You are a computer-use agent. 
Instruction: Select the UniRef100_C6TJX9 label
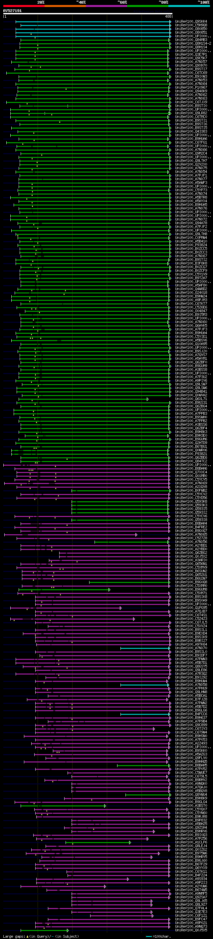pyautogui.click(x=191, y=102)
